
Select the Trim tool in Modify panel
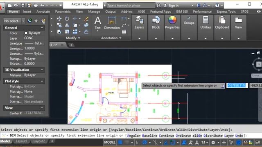pyautogui.click(x=75, y=19)
